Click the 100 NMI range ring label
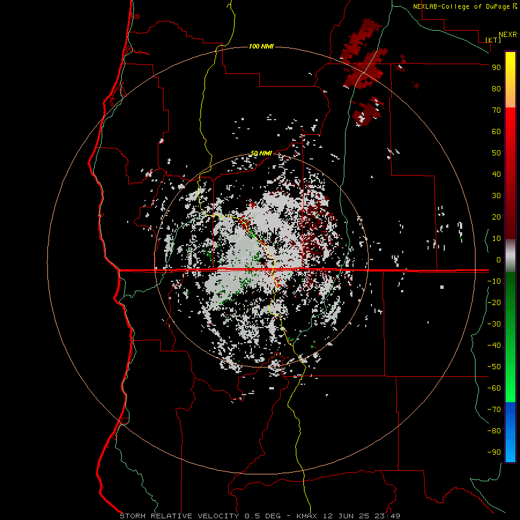Screen dimensions: 520x520 (x=261, y=46)
